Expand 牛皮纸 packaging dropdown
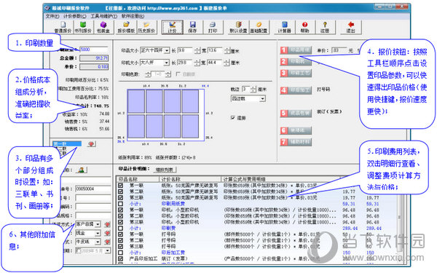The width and height of the screenshot is (437, 273). [98, 242]
